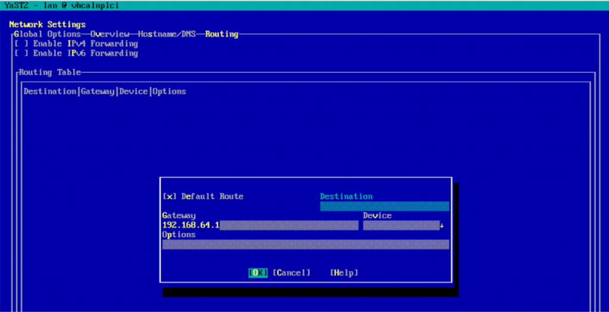Image resolution: width=609 pixels, height=312 pixels.
Task: Click the Gateway field showing 192.168.64.1
Action: (260, 225)
